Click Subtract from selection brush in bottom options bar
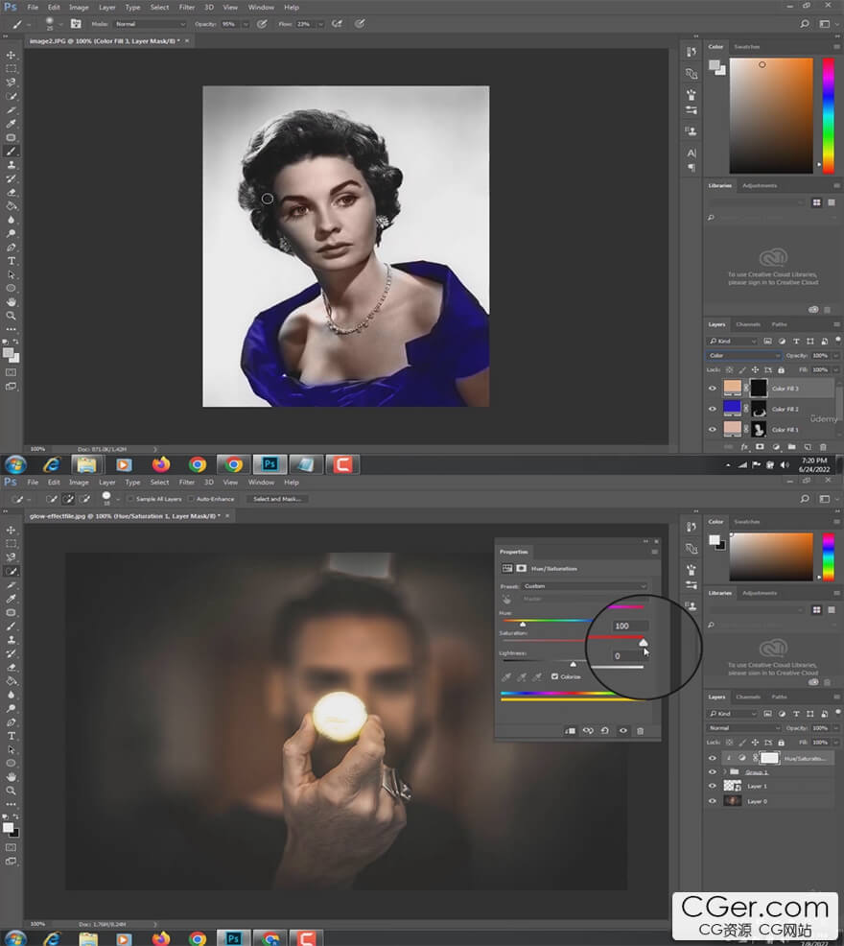Viewport: 844px width, 946px height. (85, 499)
